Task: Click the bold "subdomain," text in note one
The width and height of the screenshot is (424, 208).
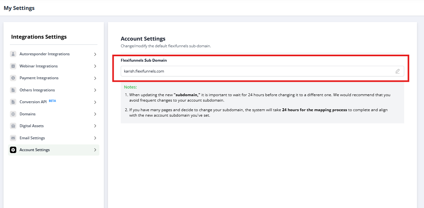Action: click(187, 95)
